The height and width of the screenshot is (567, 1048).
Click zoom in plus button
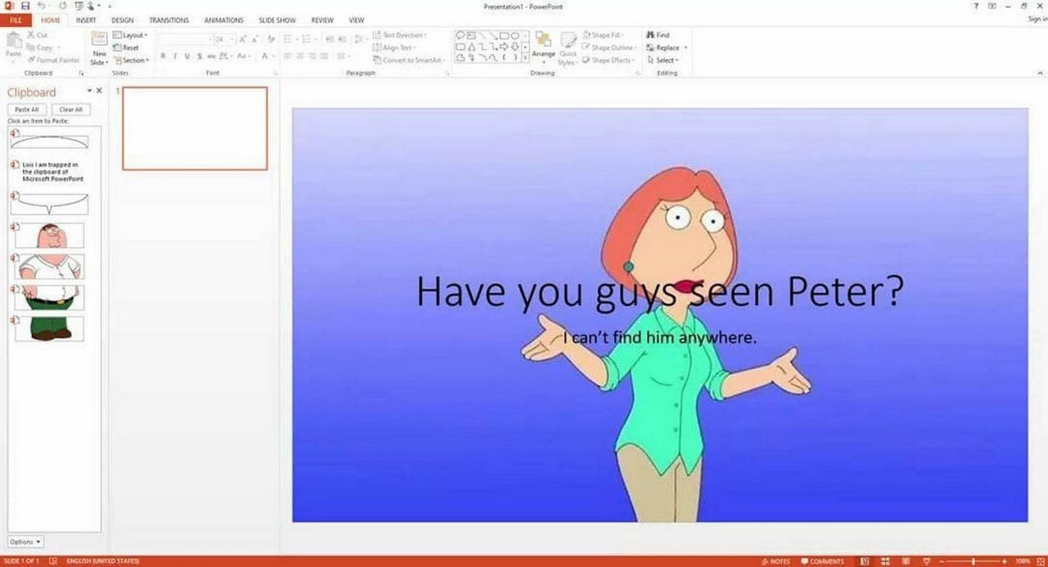pos(1005,561)
